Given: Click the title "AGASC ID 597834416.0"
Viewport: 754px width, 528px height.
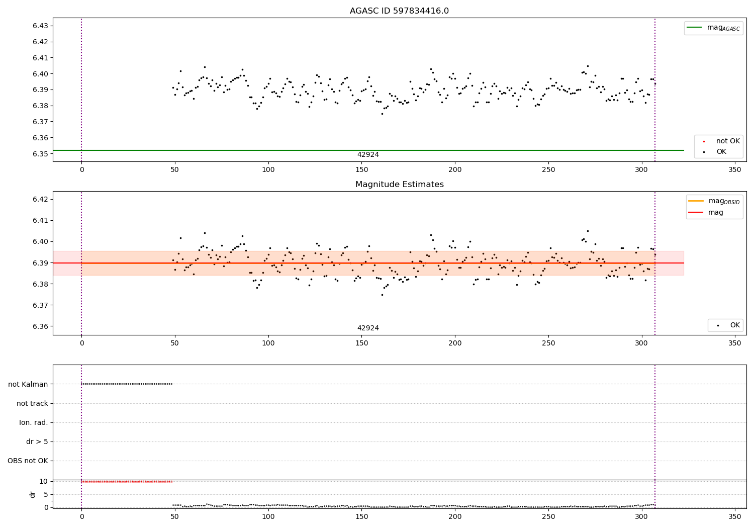Looking at the screenshot, I should (x=399, y=11).
